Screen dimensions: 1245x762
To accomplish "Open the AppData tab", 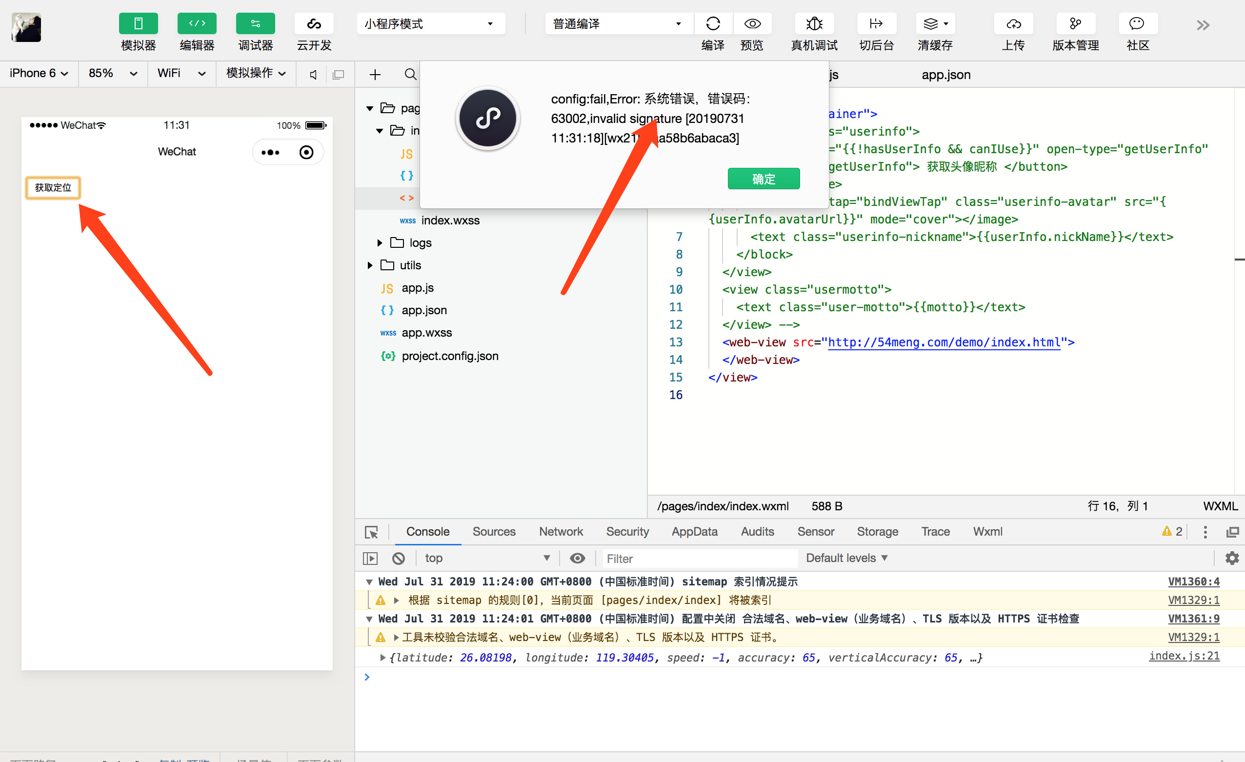I will pos(694,532).
